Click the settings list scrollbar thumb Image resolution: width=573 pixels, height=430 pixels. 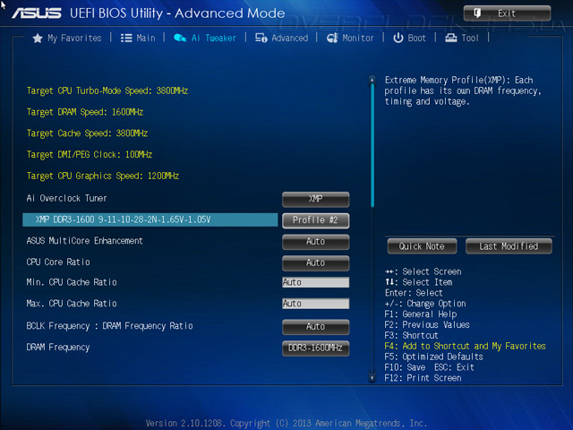372,145
